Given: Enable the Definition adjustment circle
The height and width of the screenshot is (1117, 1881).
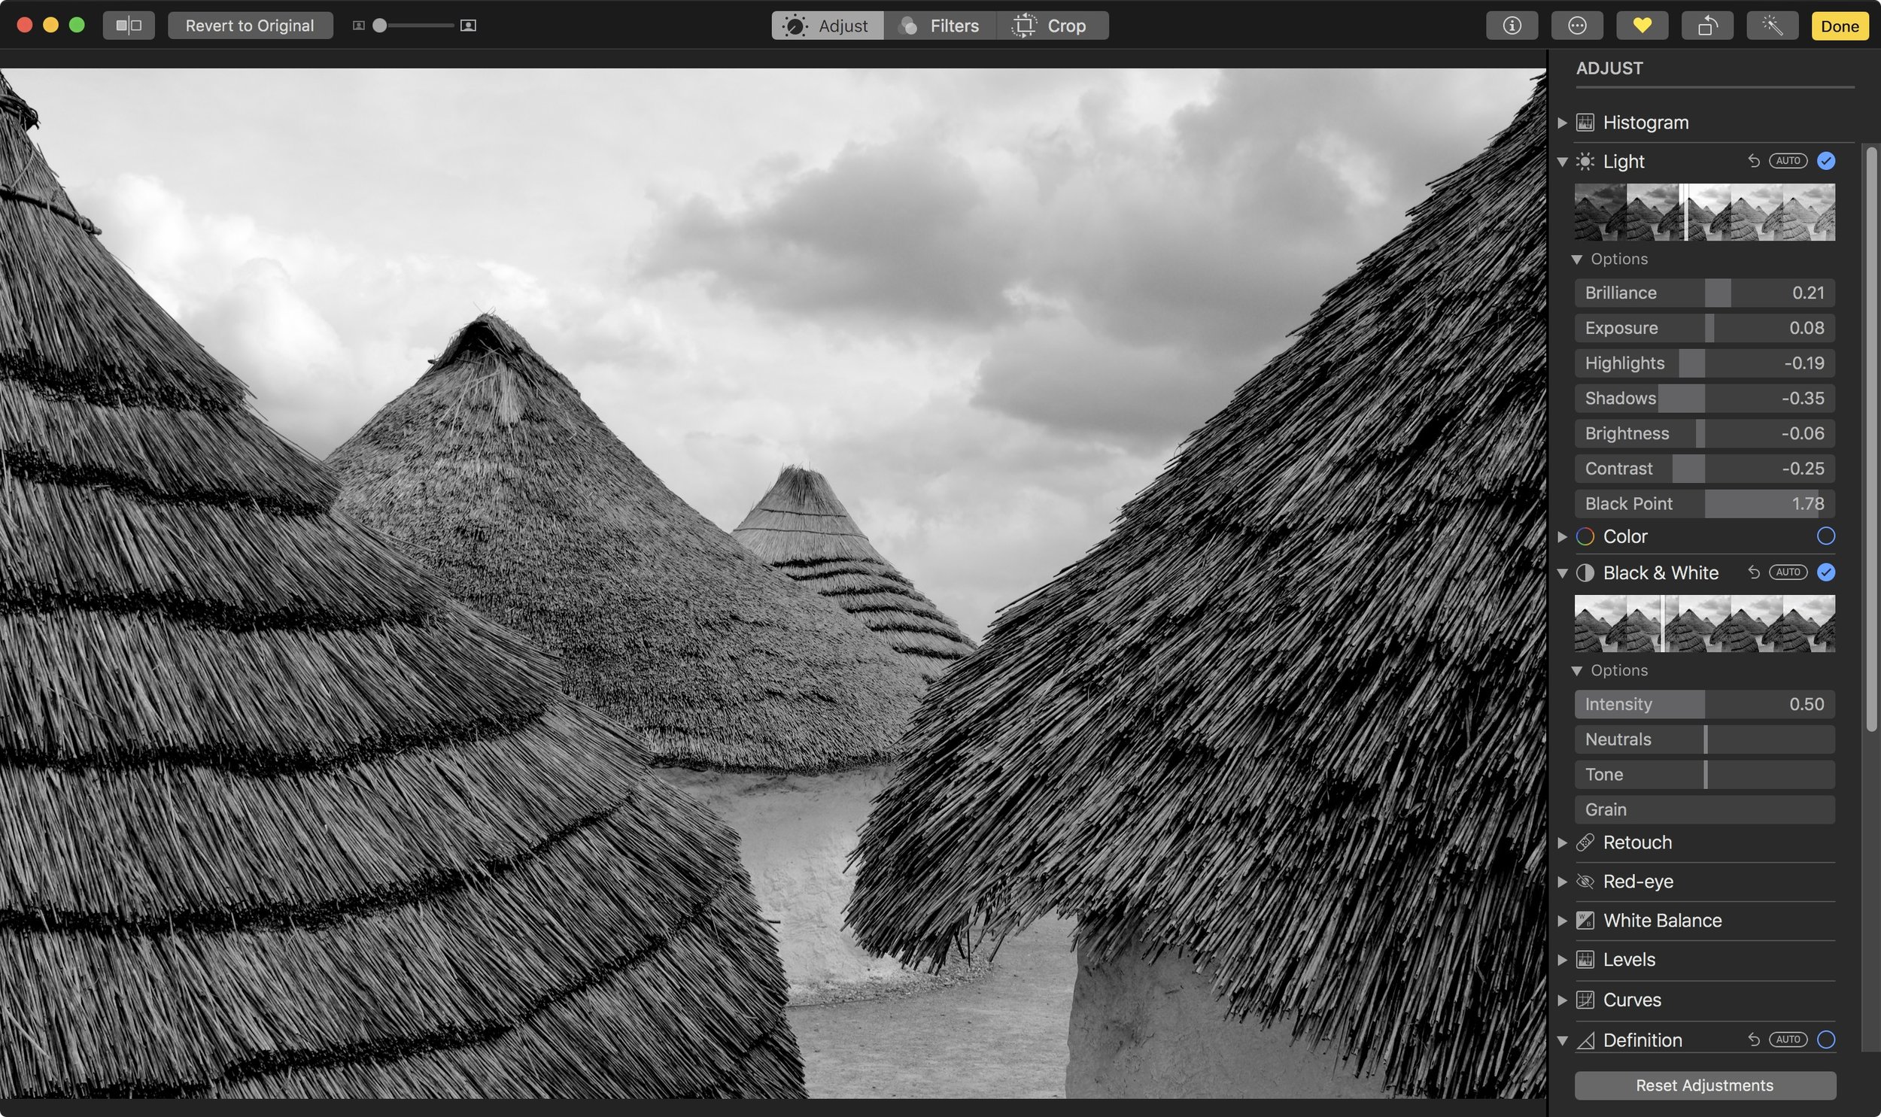Looking at the screenshot, I should [1825, 1040].
